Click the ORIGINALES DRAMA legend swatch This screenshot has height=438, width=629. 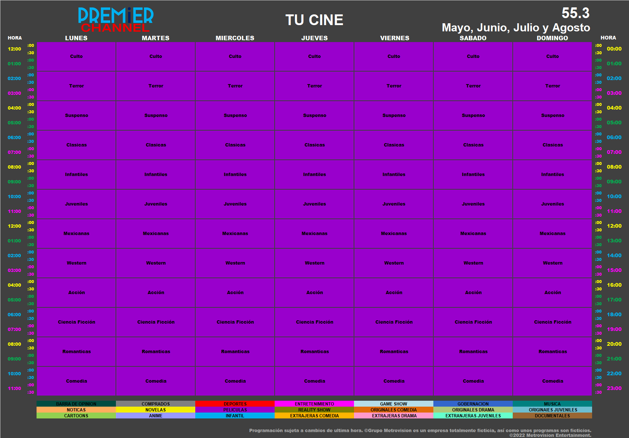coord(473,410)
